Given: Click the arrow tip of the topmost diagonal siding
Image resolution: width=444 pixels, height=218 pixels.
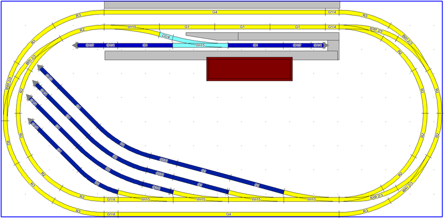Looking at the screenshot, I should (x=40, y=67).
